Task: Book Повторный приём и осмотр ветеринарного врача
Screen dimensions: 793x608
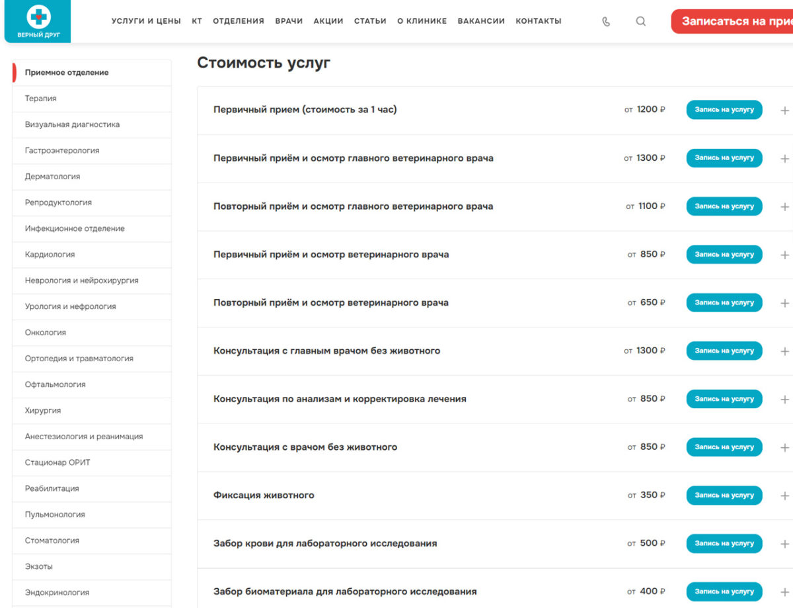Action: (x=724, y=303)
